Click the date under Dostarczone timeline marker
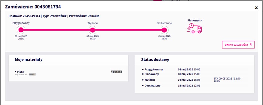 point(164,37)
